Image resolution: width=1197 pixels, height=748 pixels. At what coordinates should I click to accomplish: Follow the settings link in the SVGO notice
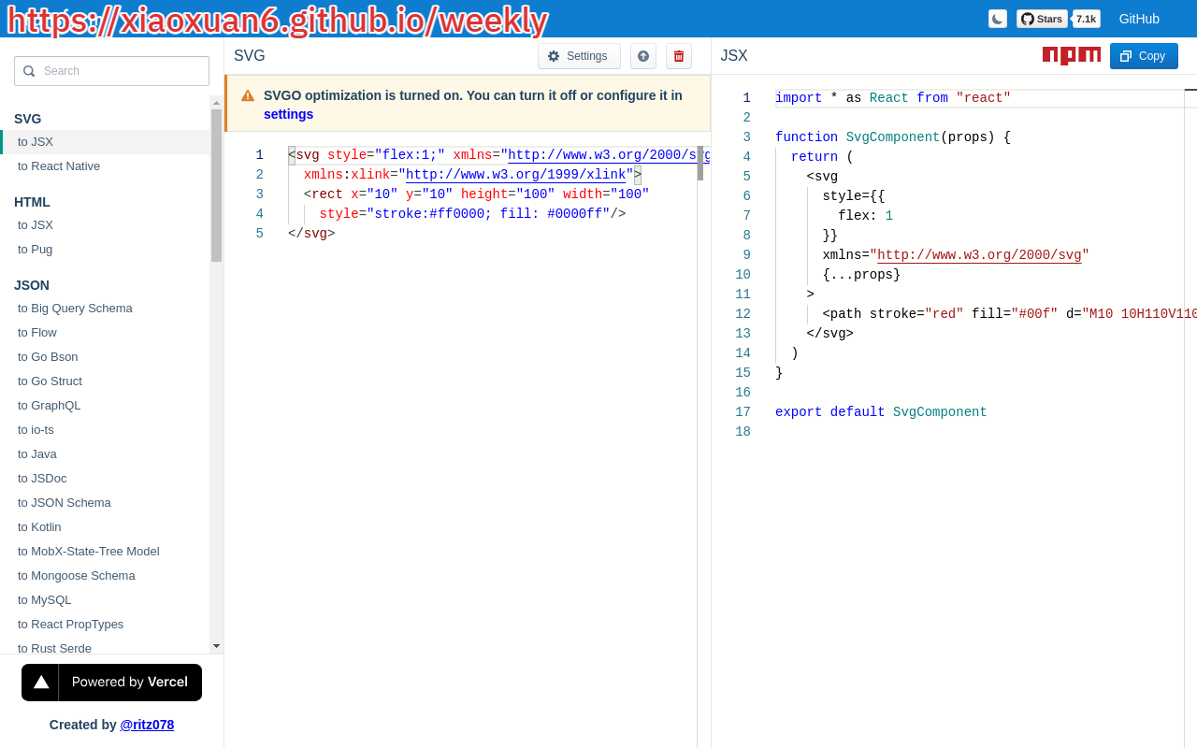tap(288, 114)
